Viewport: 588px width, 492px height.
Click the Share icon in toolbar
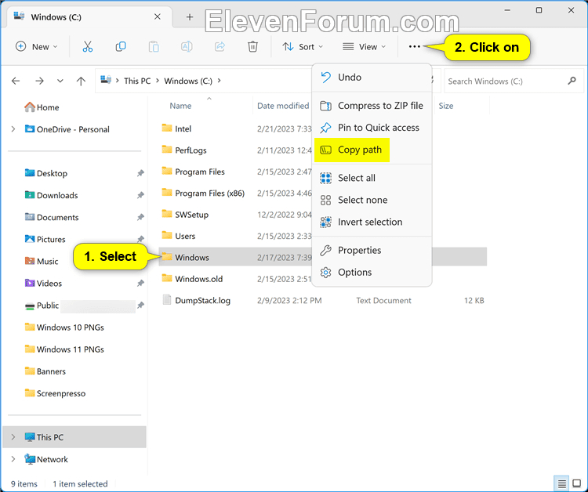click(x=220, y=47)
